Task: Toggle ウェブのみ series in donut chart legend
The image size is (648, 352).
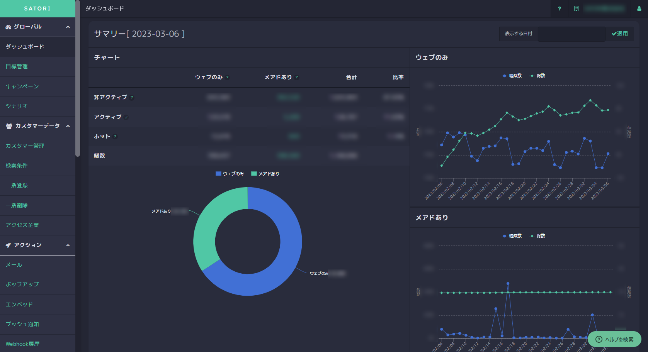Action: [230, 174]
